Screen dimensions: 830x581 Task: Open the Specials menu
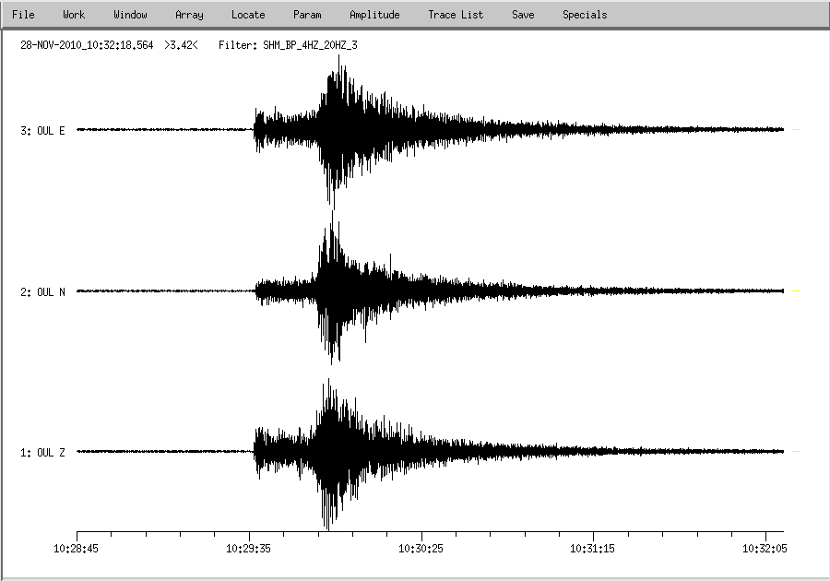tap(585, 15)
